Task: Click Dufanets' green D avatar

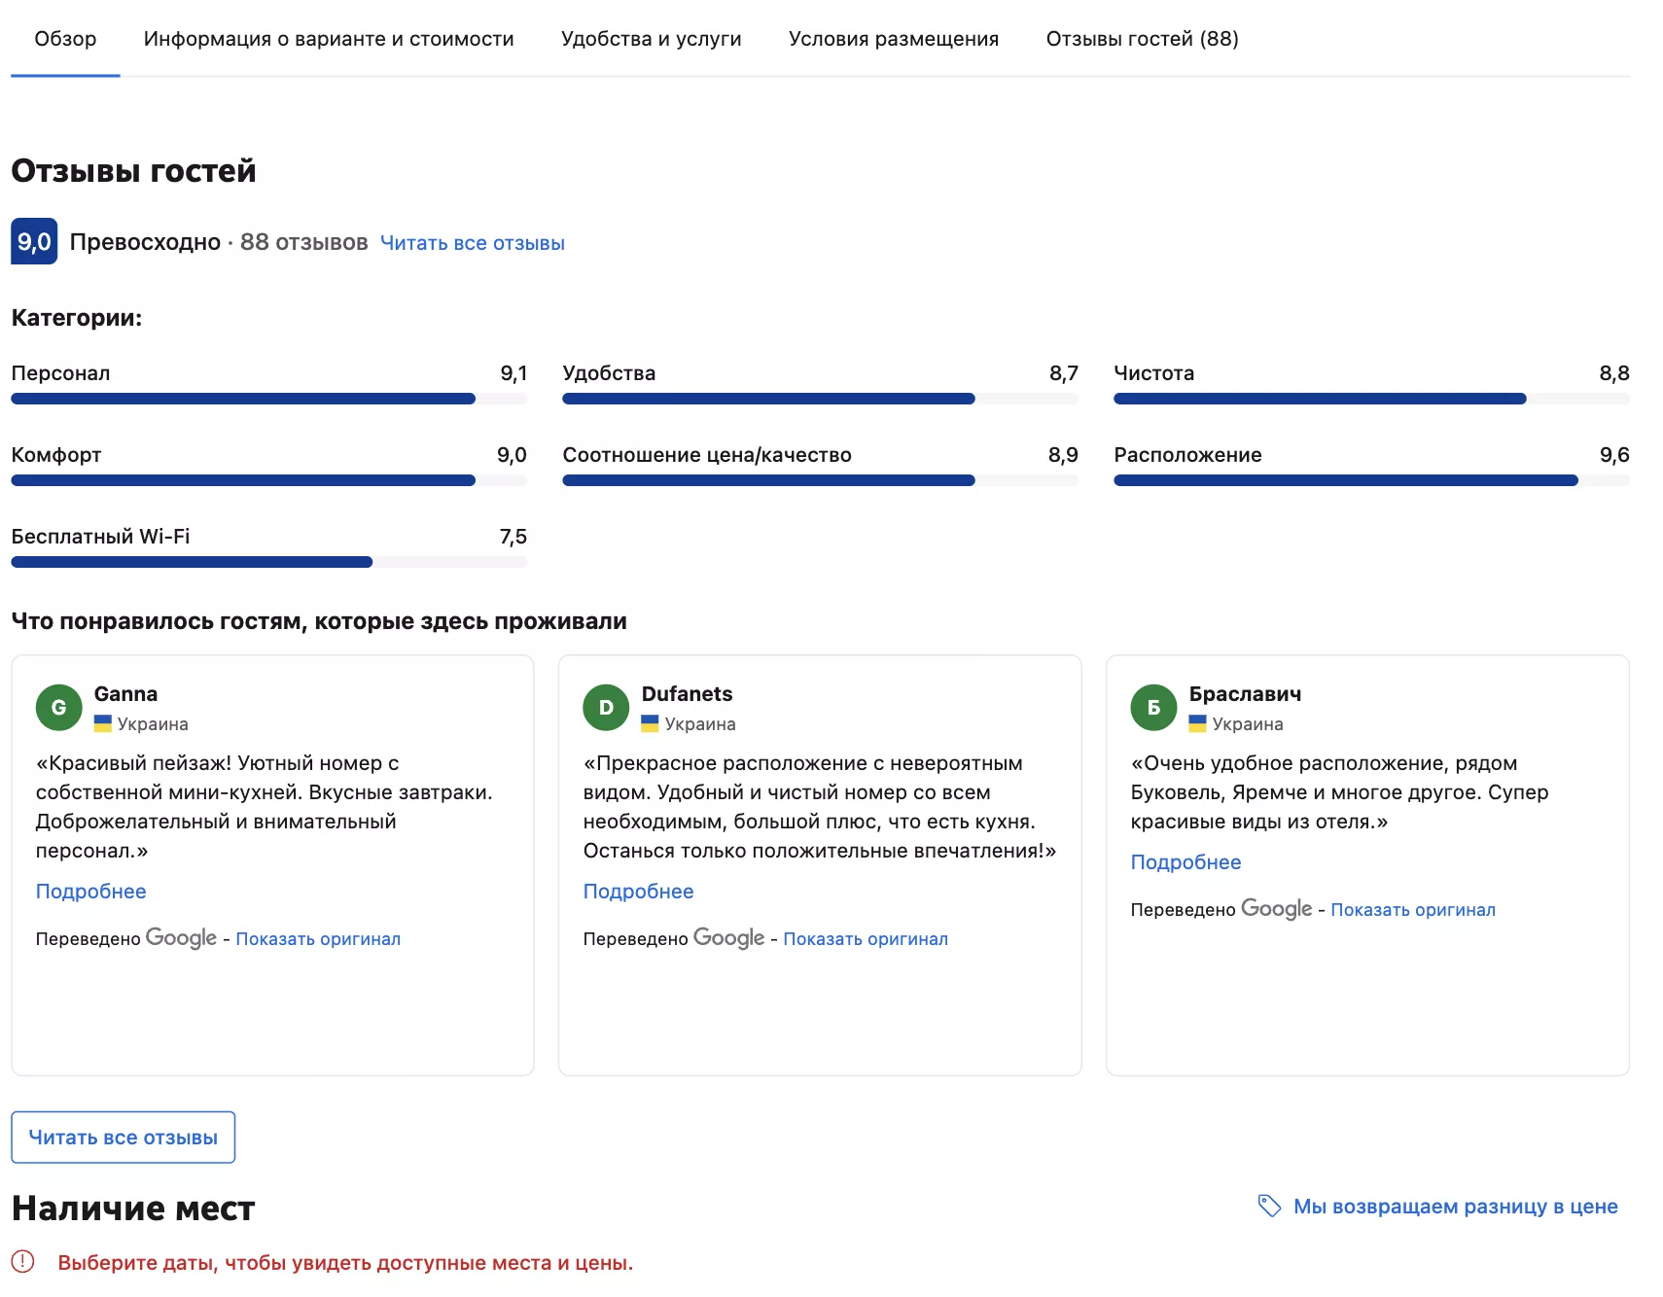Action: 606,708
